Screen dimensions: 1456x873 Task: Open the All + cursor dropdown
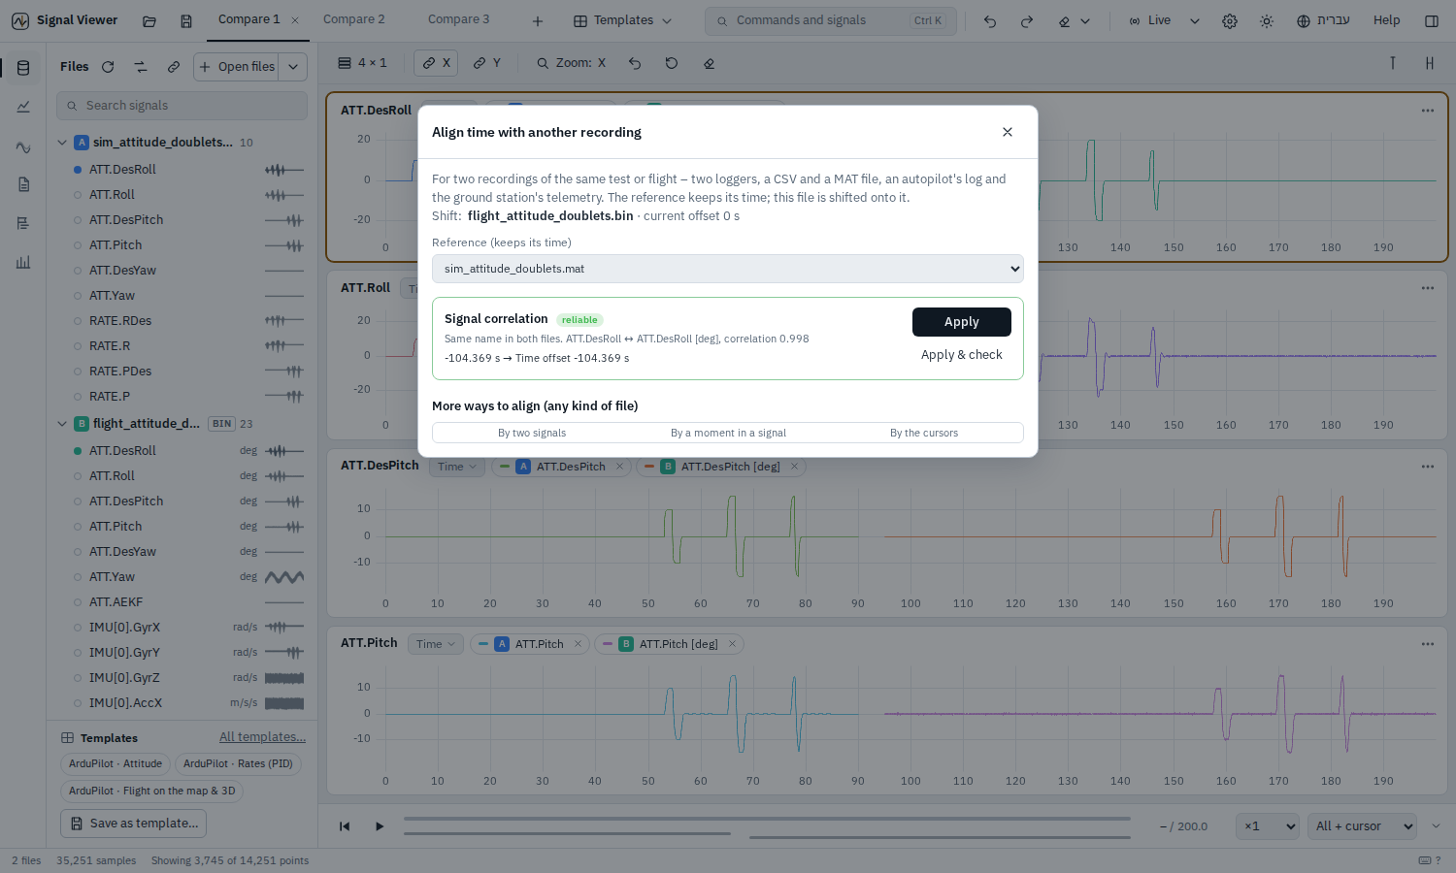point(1362,826)
